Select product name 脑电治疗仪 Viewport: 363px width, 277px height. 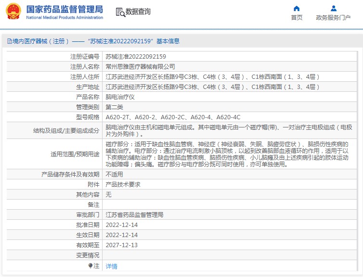pos(120,97)
